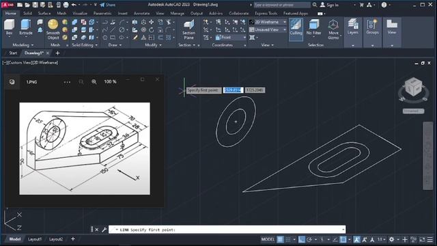Screen dimensions: 437x246
Task: Click the reference image in 1.PNG viewer
Action: tap(85, 148)
